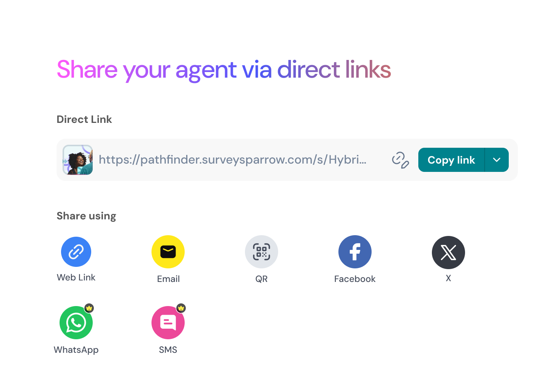Share via the yellow Email icon

168,252
